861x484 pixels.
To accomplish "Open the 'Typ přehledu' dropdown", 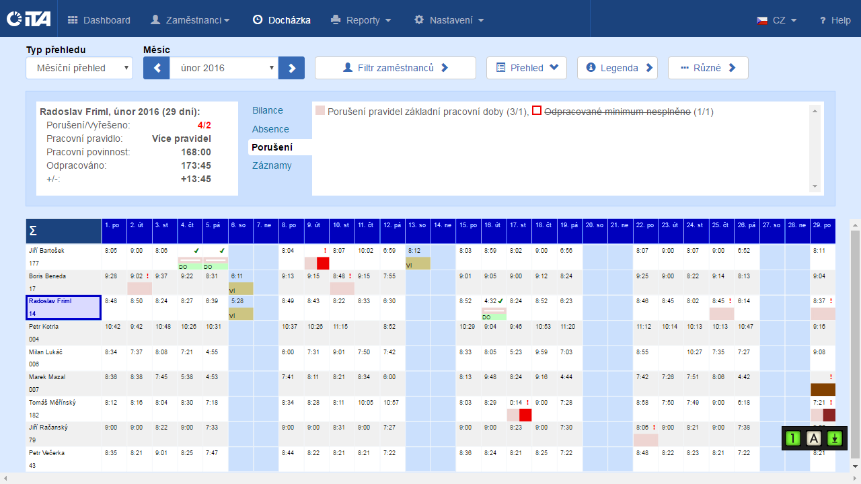I will point(79,68).
